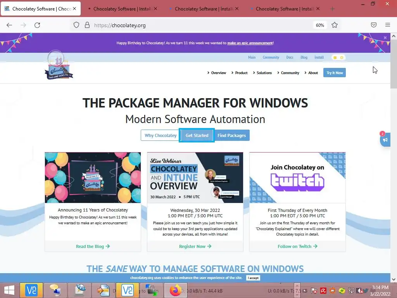The height and width of the screenshot is (298, 397).
Task: Open the Join Chocolatey on Twitch thumbnail
Action: click(x=297, y=178)
